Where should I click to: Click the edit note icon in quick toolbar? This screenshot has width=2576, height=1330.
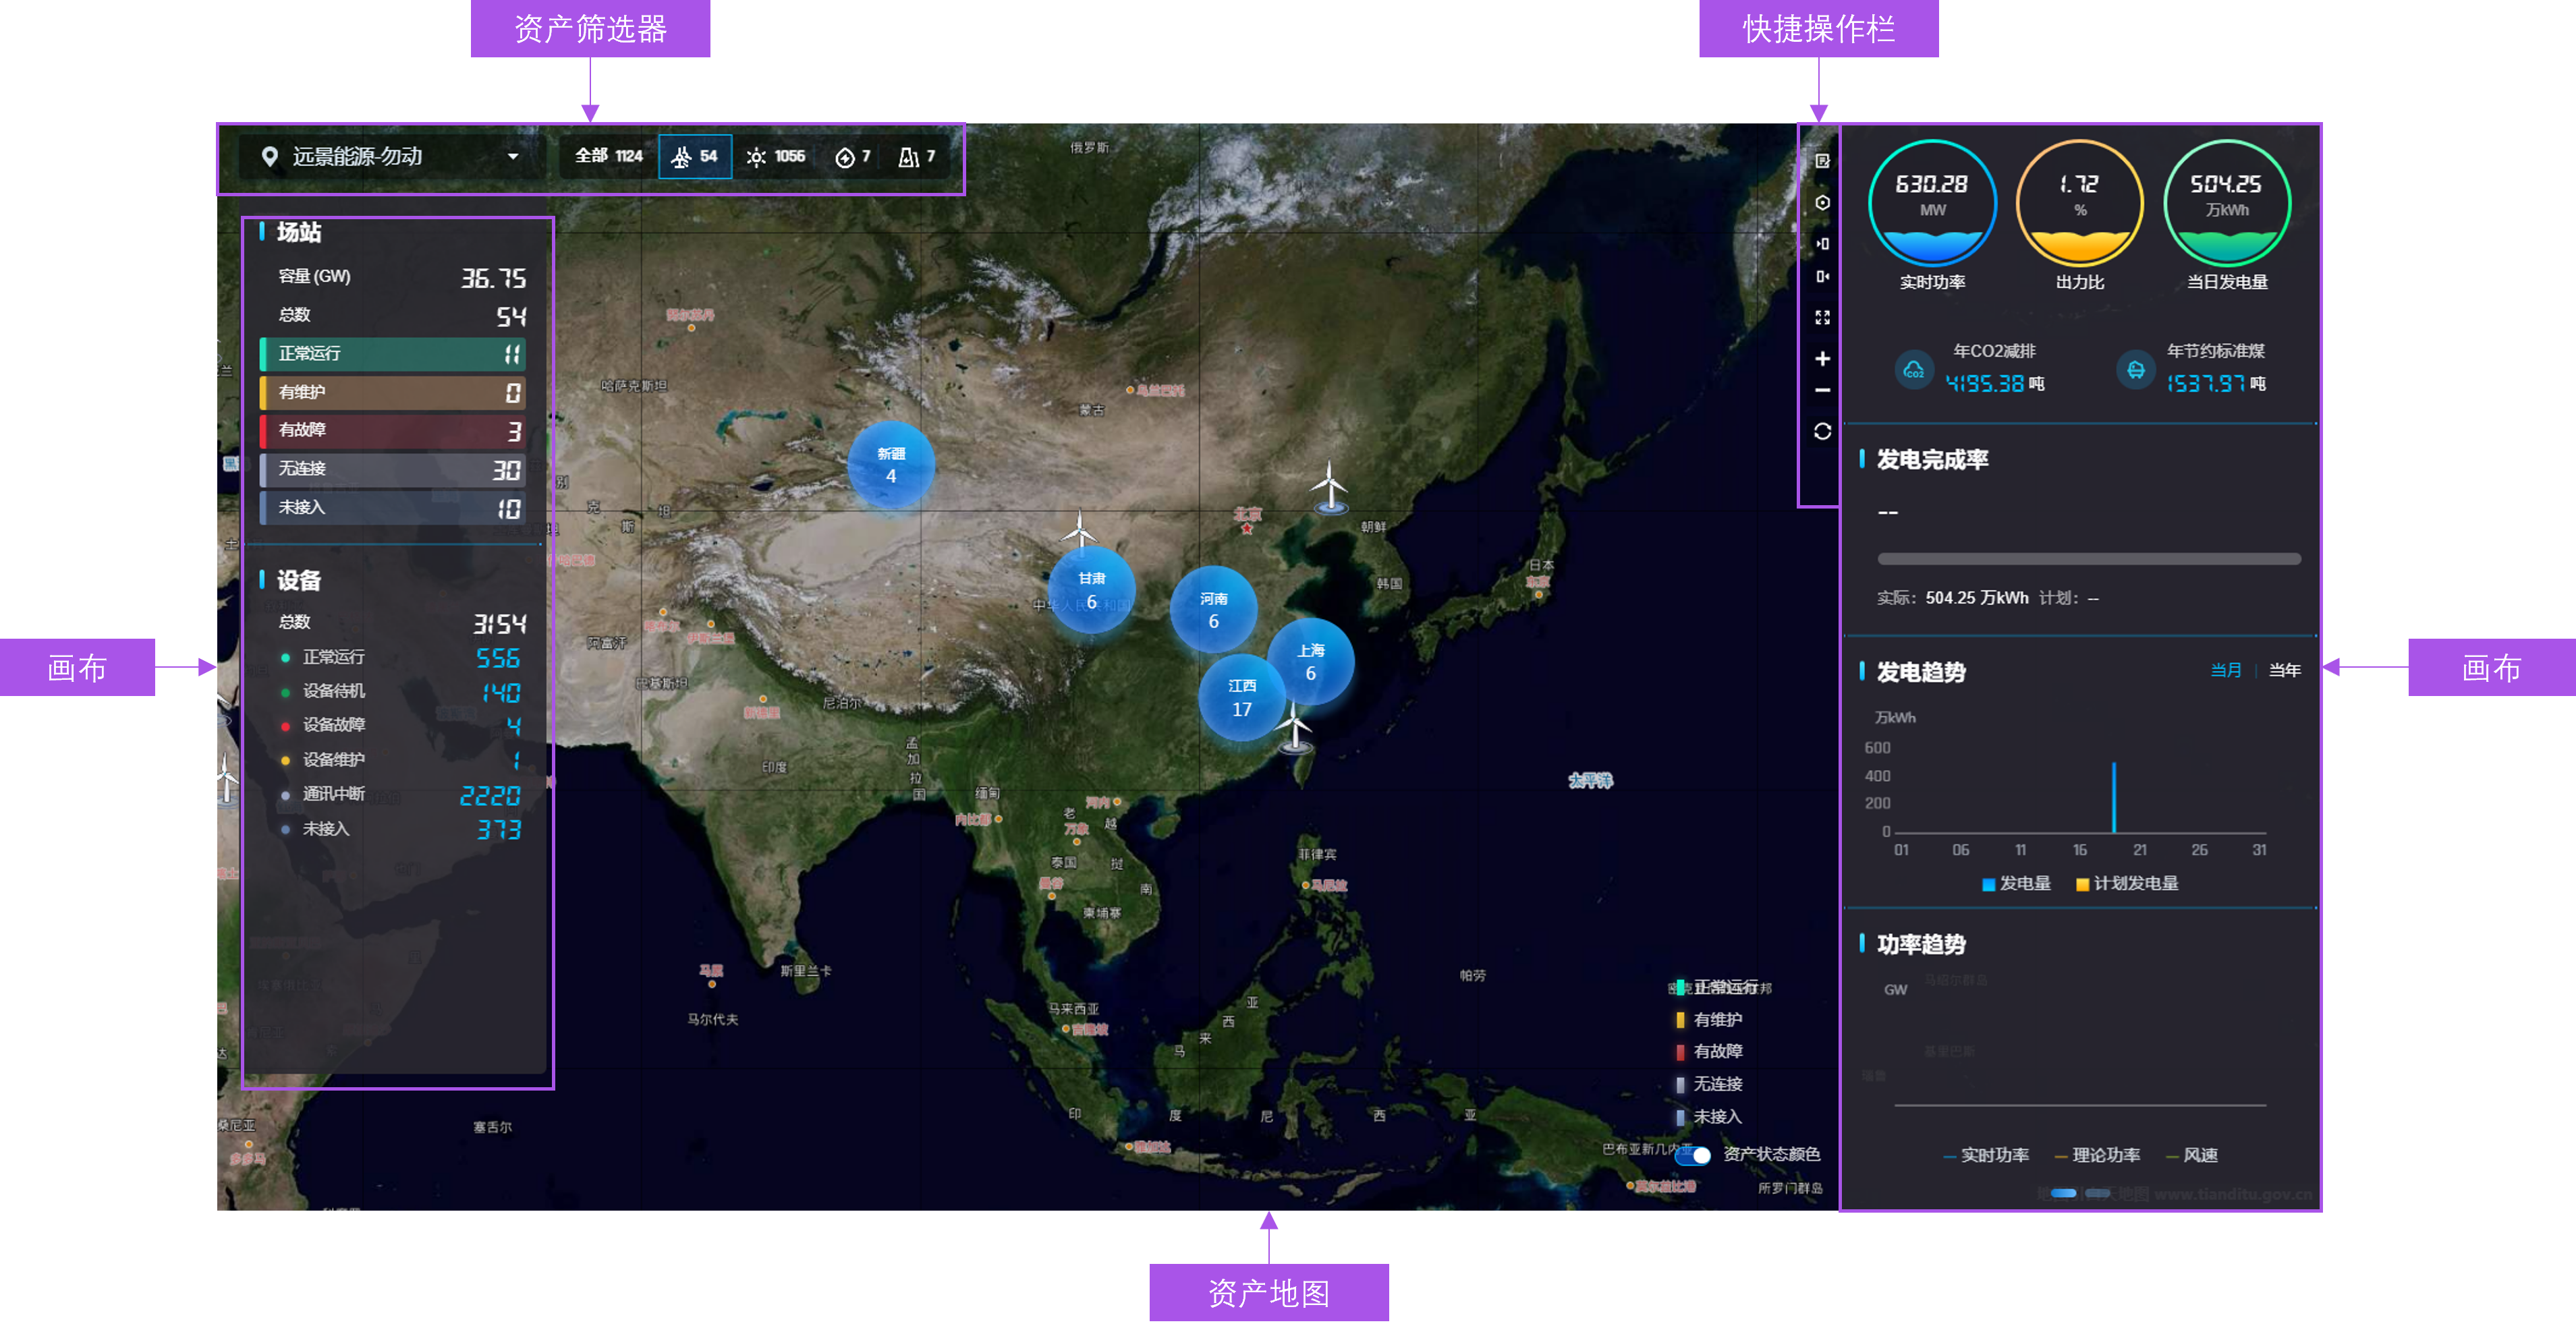1822,161
